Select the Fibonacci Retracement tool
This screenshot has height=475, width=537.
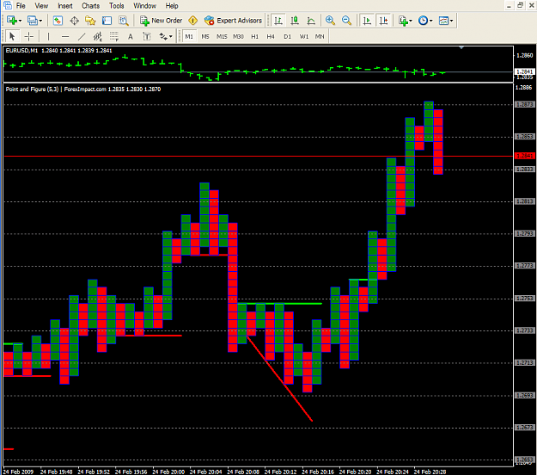[114, 36]
